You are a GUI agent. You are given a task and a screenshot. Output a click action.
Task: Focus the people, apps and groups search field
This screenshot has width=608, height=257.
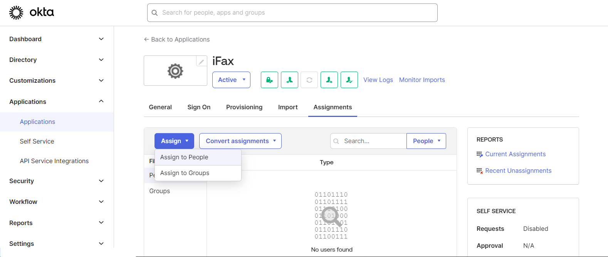click(292, 13)
